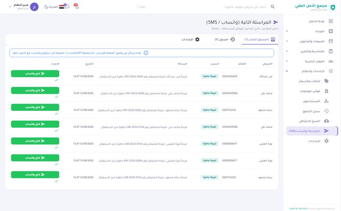Click the العيادة clinic sidebar icon
Viewport: 341px width, 211px height.
pos(331,31)
